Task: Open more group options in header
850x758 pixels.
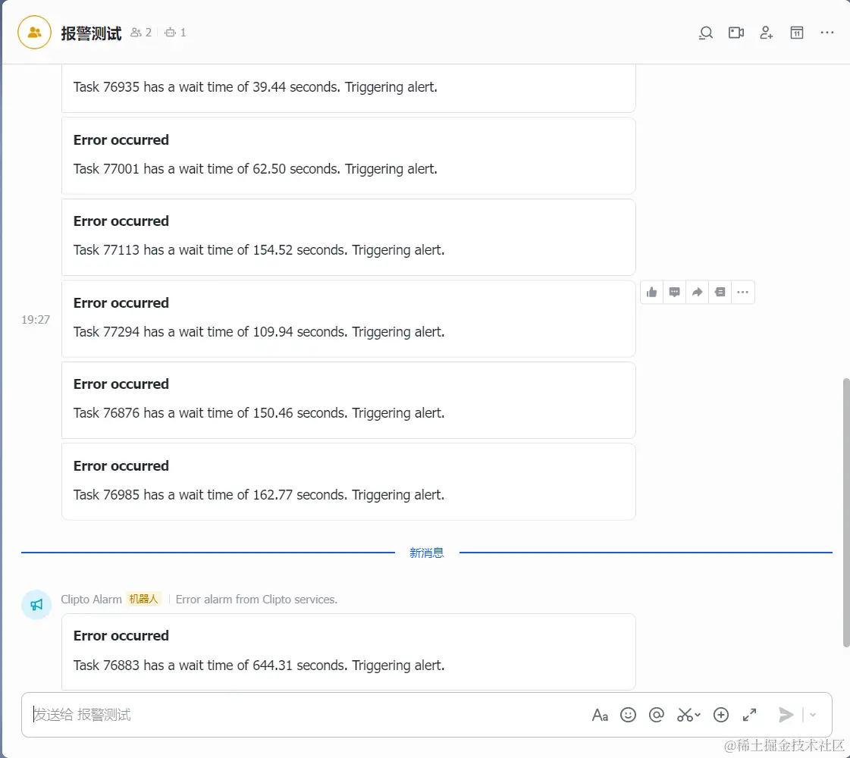Action: 826,33
